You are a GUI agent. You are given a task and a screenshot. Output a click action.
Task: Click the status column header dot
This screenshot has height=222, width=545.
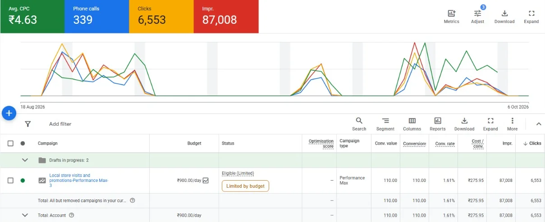pos(23,143)
